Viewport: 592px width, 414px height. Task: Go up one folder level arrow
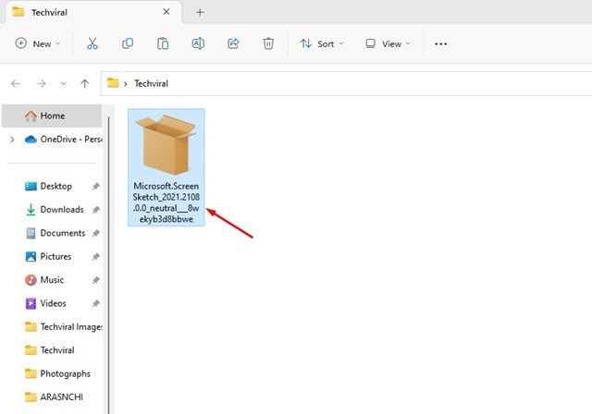click(x=84, y=83)
